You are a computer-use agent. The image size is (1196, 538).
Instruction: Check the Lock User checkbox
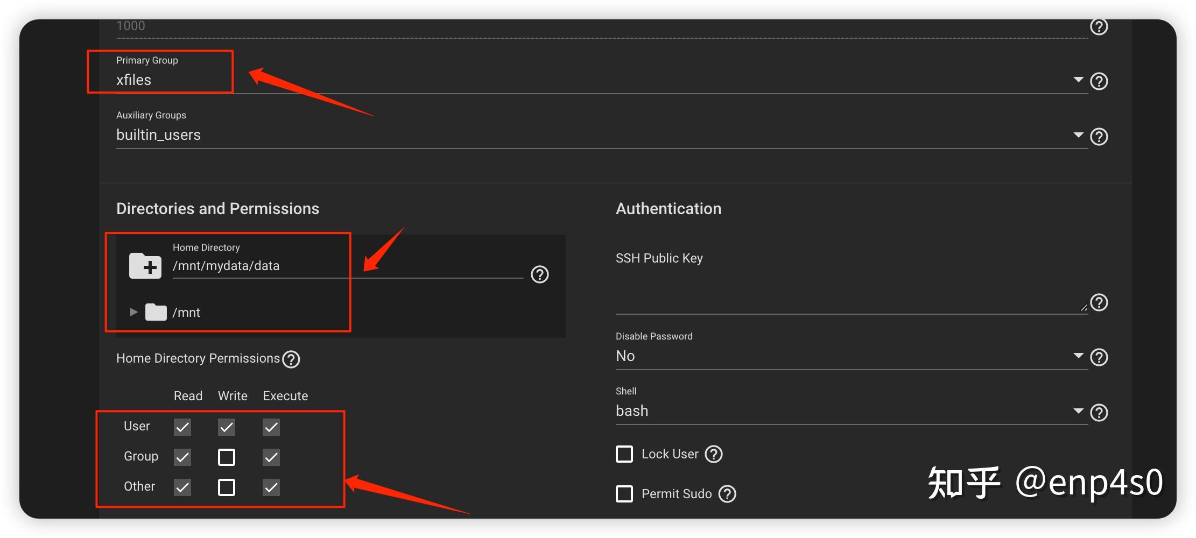coord(624,454)
